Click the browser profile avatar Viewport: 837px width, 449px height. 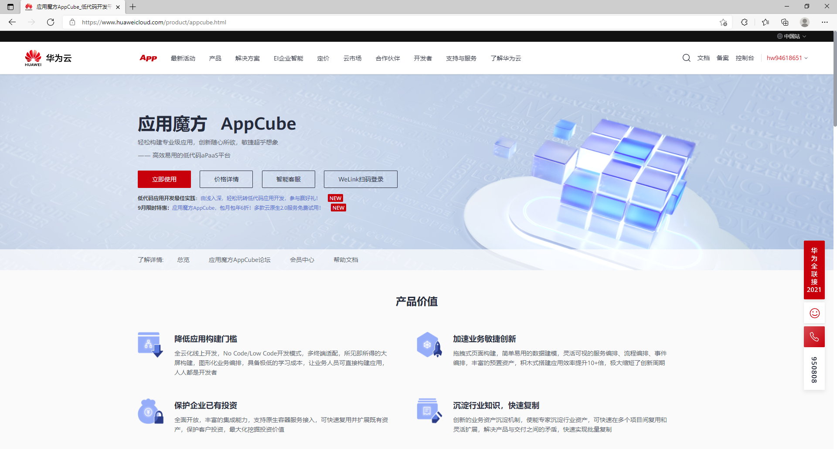805,22
